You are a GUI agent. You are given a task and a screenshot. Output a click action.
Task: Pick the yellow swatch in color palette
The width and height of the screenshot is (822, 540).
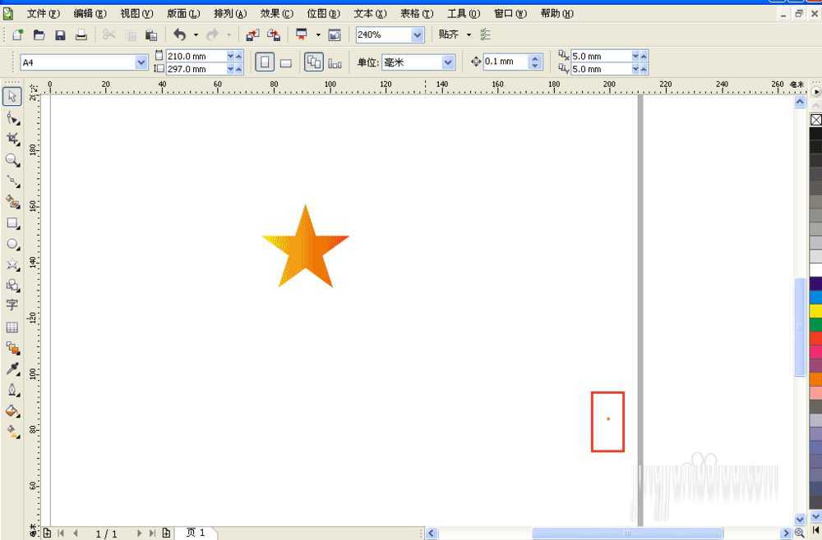[815, 311]
